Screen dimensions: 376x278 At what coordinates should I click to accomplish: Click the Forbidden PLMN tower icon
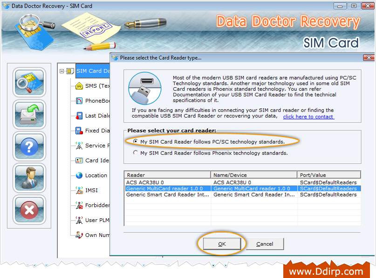point(79,205)
